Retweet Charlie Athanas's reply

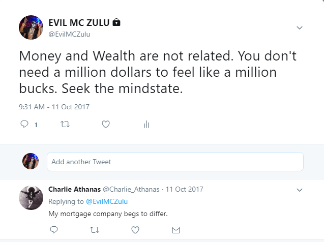[x=95, y=230]
